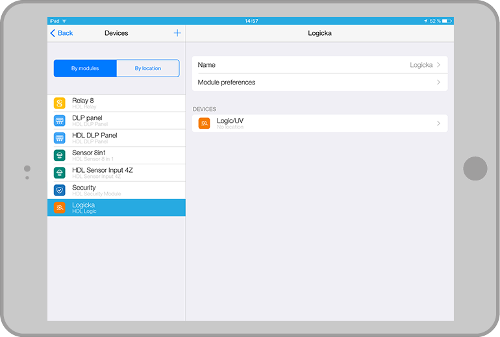Viewport: 500px width, 337px height.
Task: Go Back to previous screen
Action: [62, 33]
